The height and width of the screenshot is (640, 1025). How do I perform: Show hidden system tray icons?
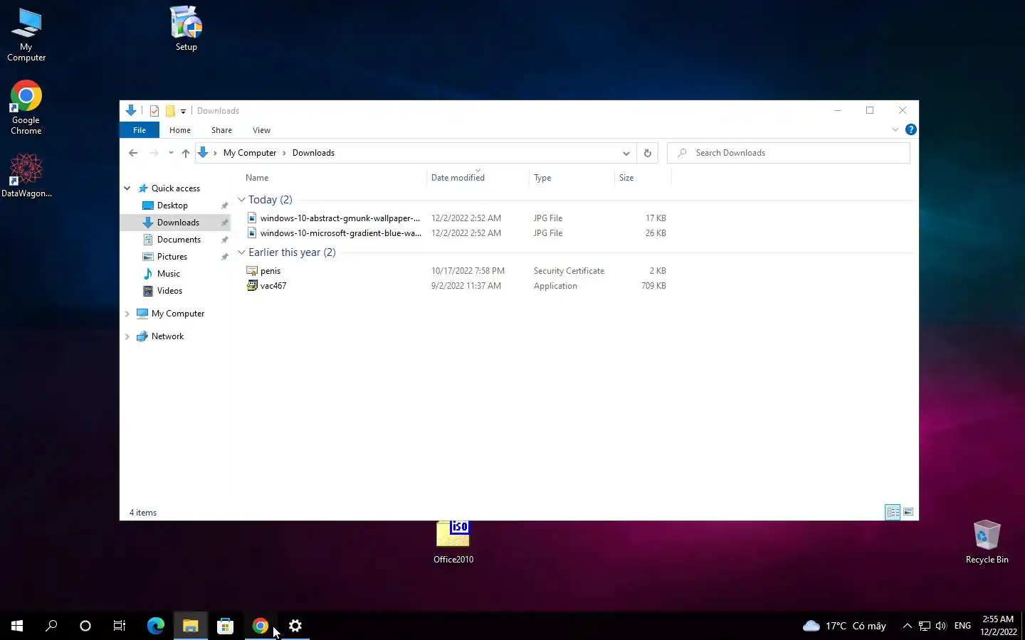point(907,626)
